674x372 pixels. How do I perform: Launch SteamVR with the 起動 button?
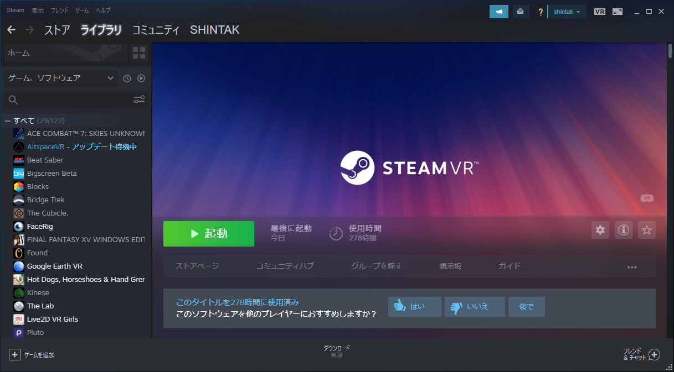pos(209,234)
